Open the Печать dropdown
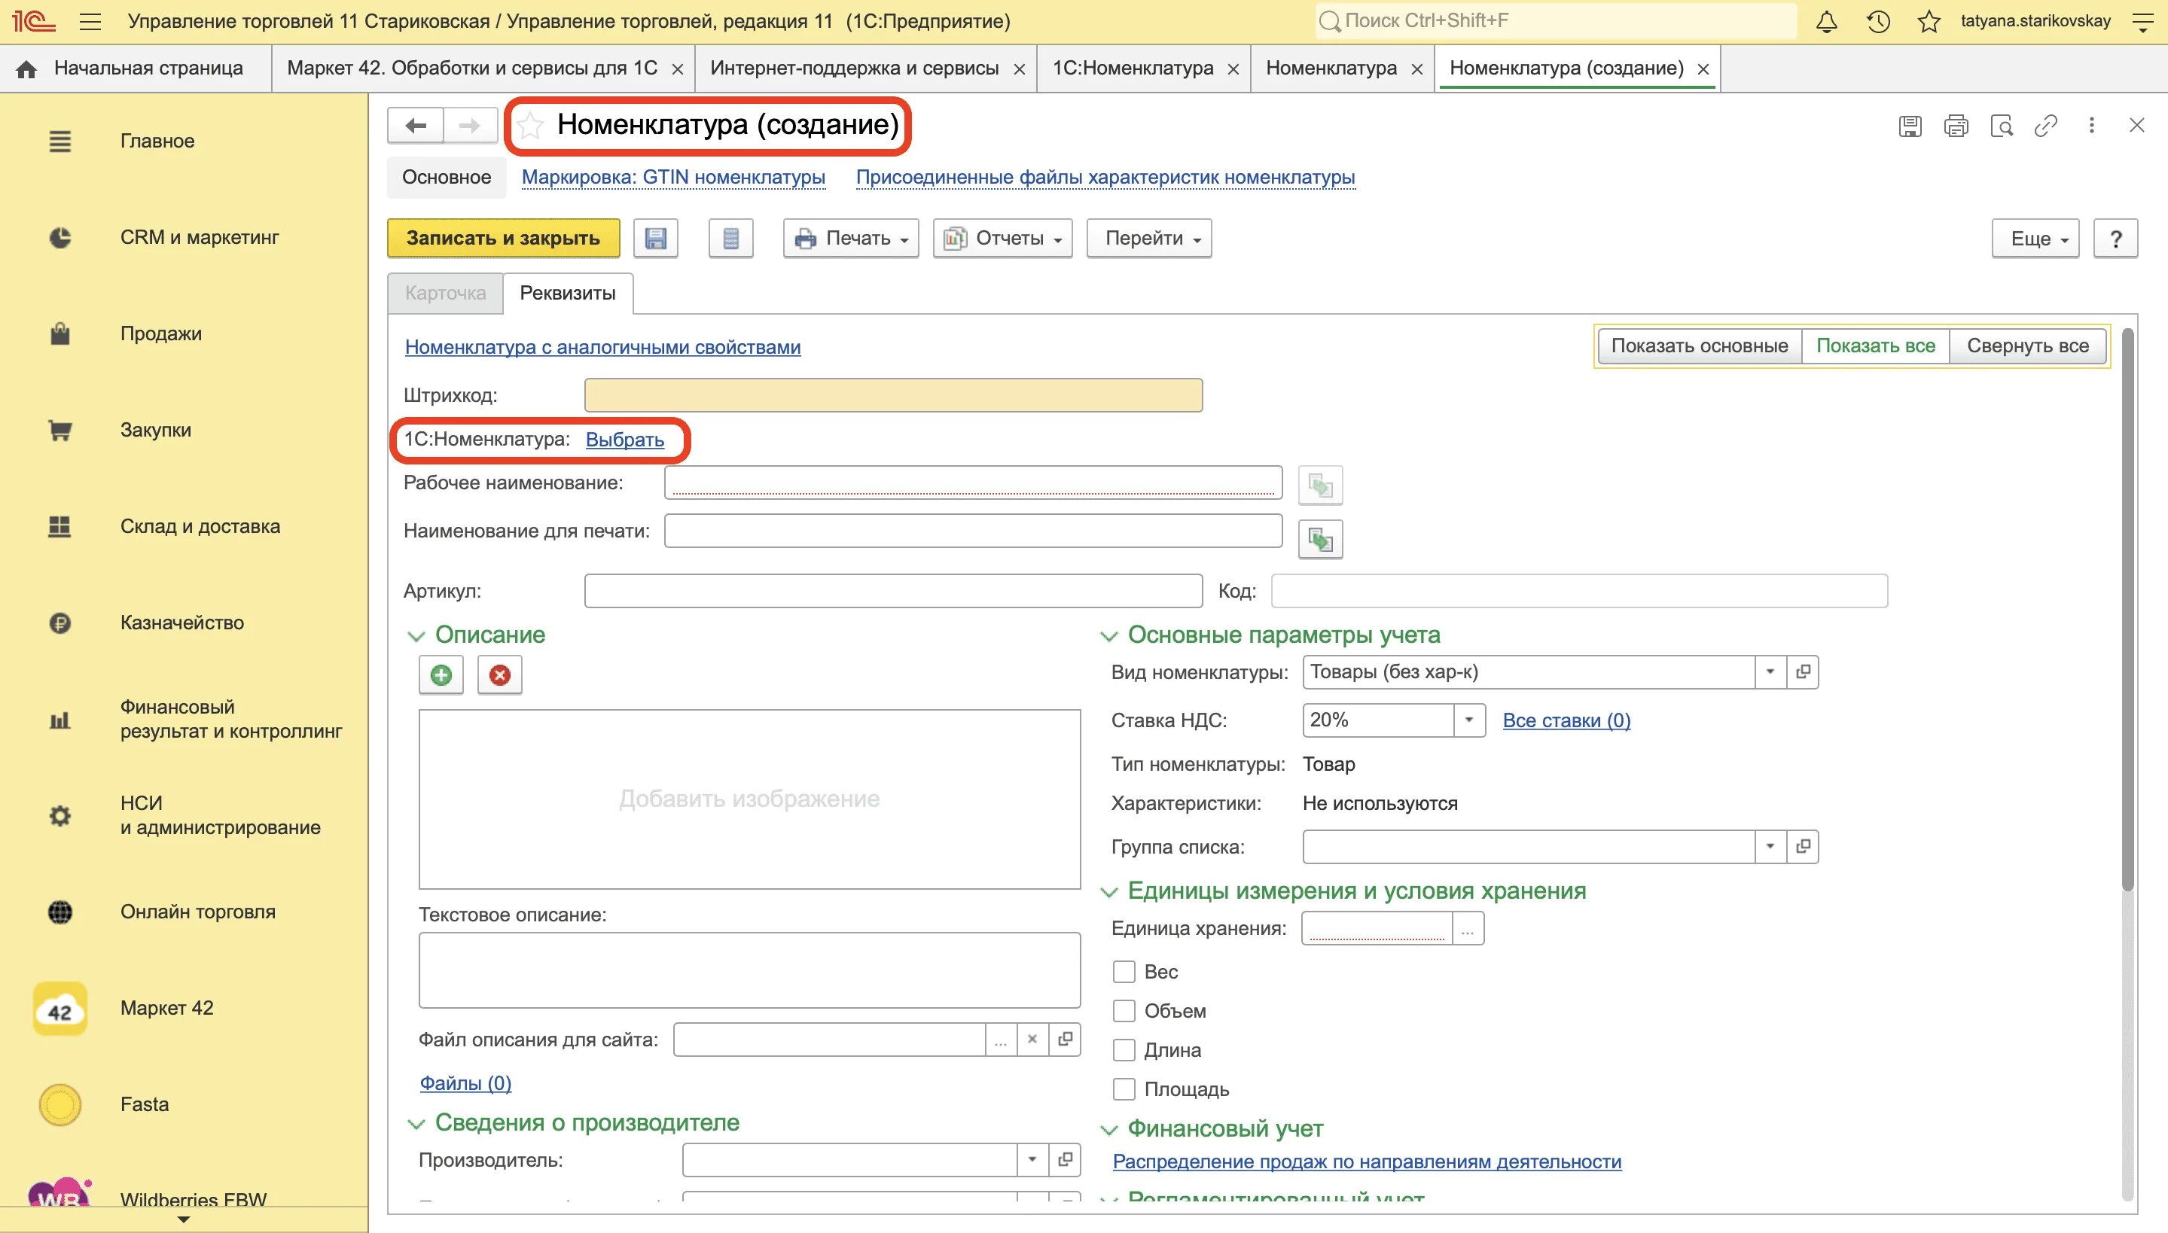 point(851,238)
